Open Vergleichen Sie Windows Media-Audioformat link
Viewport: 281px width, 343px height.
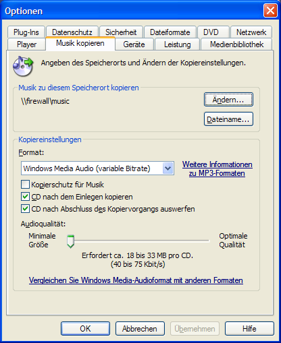coord(136,280)
